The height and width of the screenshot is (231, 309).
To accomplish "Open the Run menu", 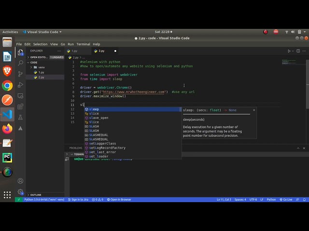I will 70,44.
